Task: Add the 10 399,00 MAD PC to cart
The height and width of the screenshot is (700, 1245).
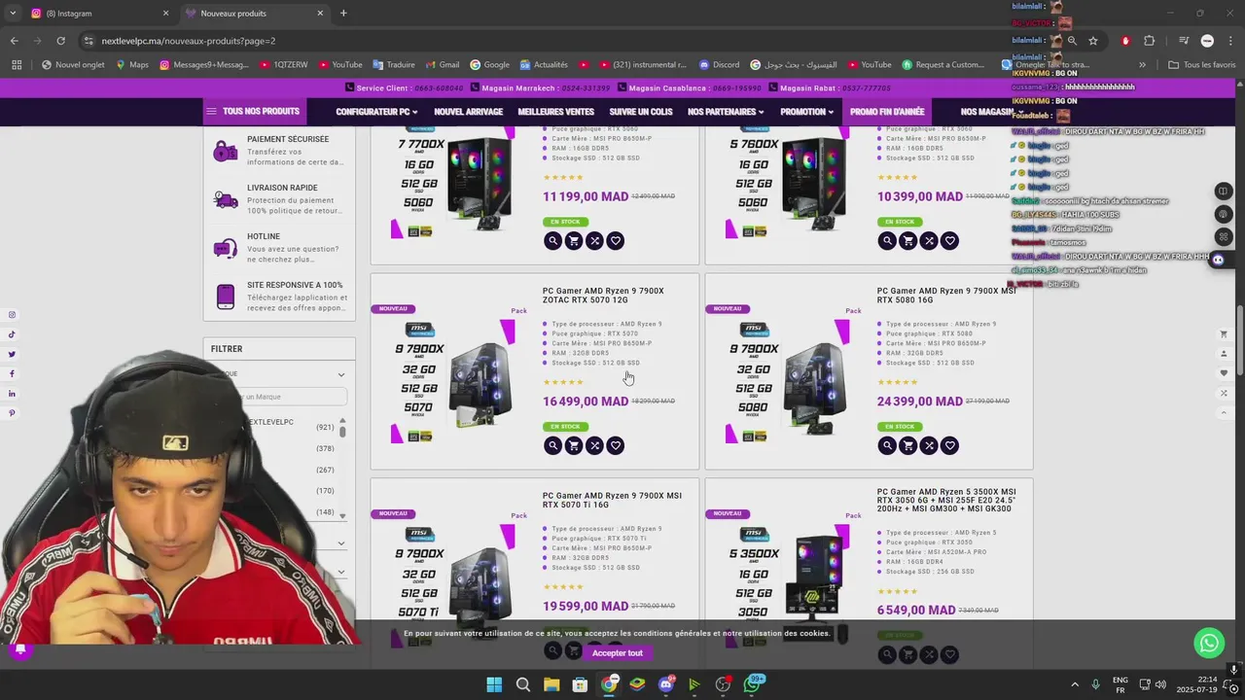Action: (x=908, y=241)
